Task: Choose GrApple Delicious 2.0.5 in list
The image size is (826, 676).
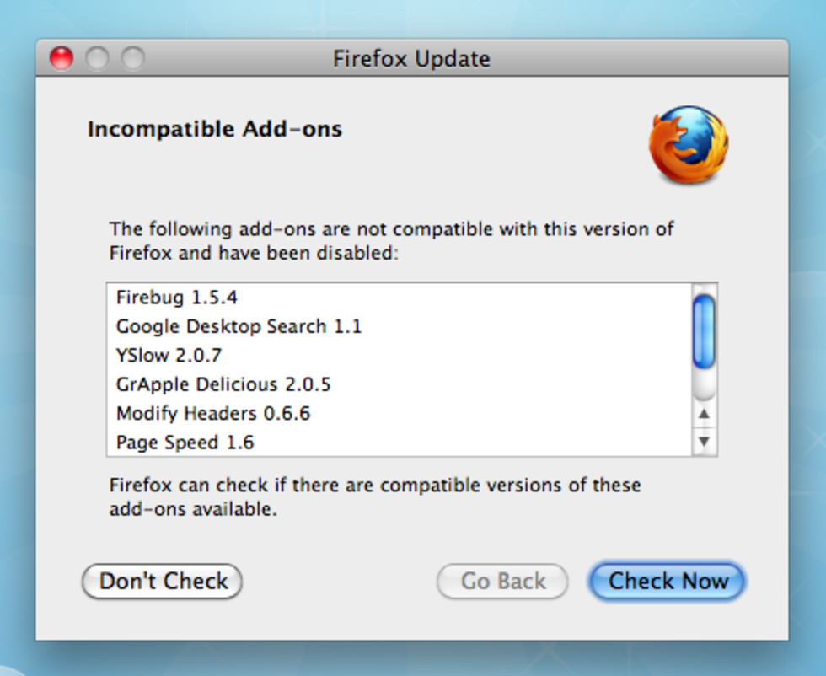Action: point(223,385)
